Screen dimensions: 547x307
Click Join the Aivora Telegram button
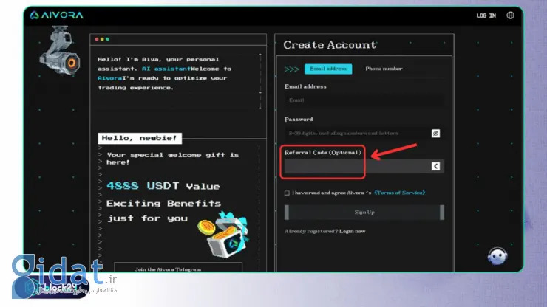(x=178, y=269)
